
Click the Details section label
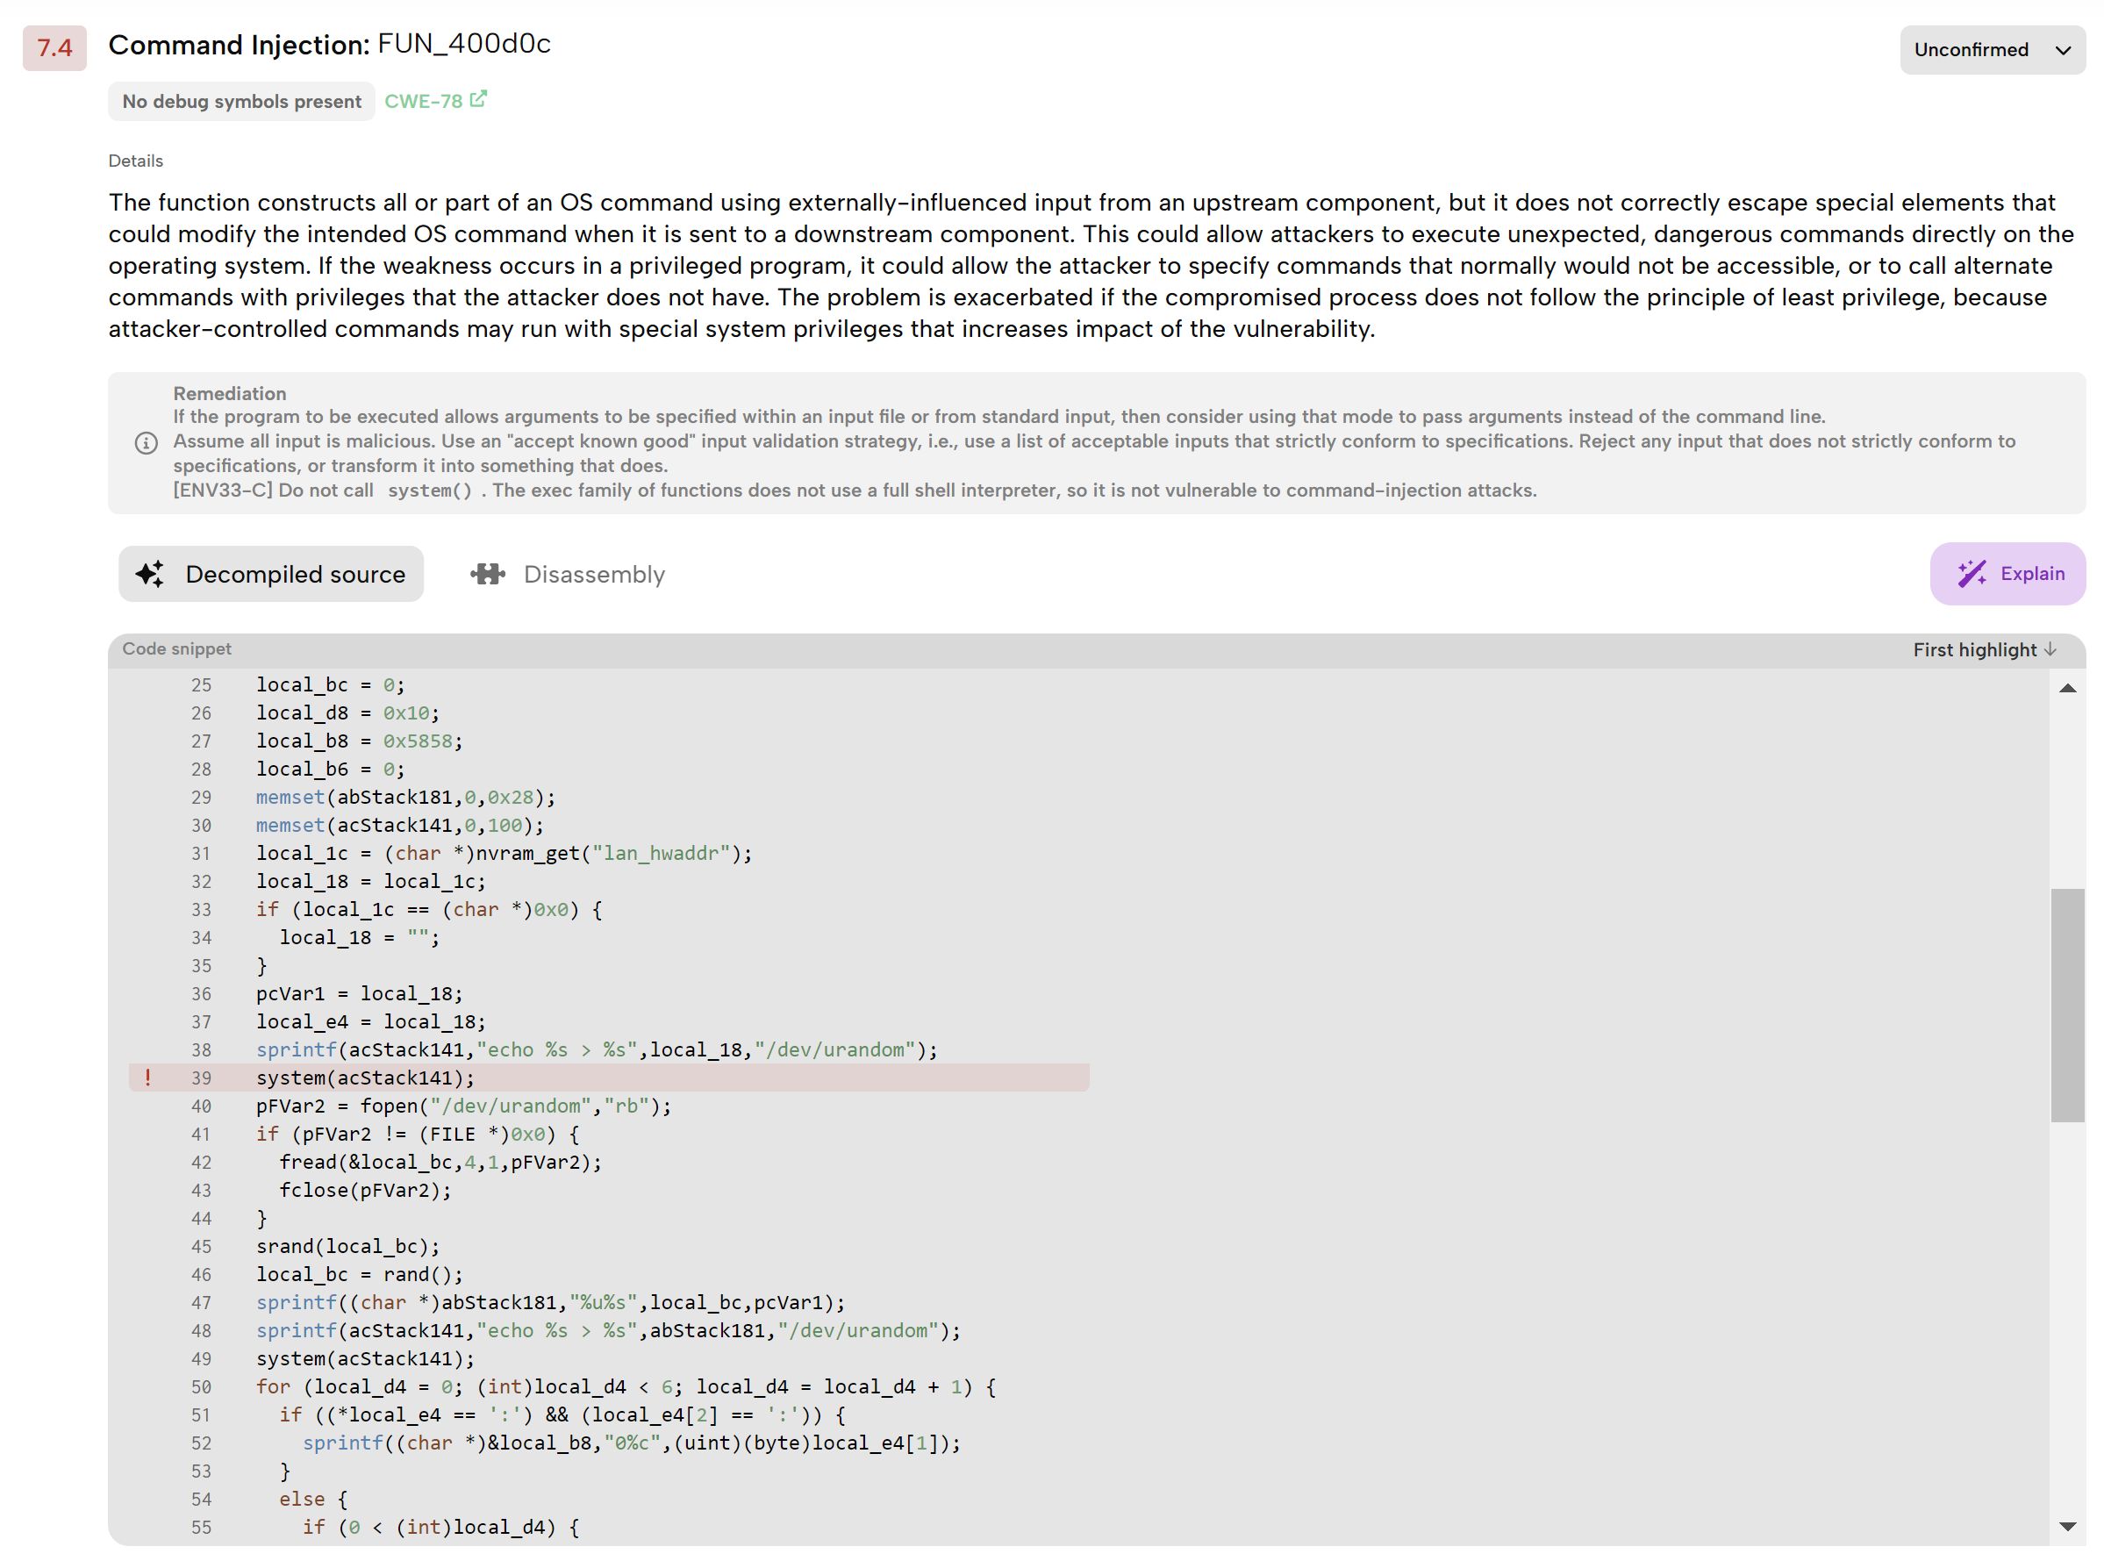(x=136, y=161)
